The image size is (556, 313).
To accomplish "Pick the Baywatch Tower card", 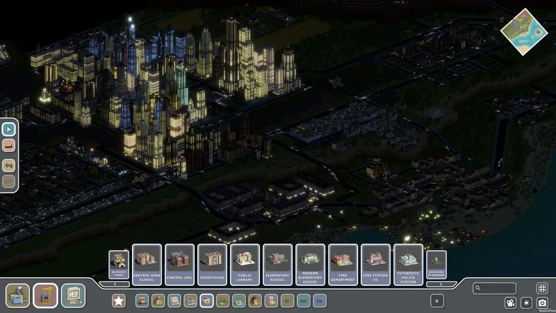I will 119,264.
